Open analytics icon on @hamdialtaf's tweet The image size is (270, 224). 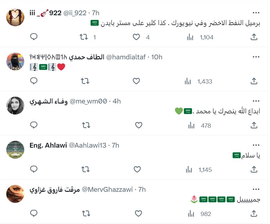pos(188,81)
